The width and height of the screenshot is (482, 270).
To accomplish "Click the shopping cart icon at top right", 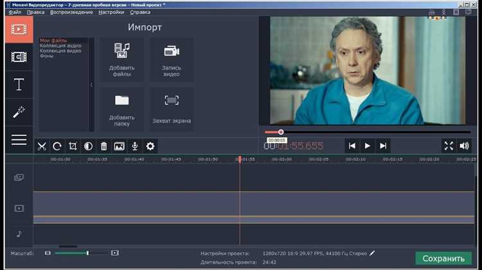I will (x=432, y=12).
